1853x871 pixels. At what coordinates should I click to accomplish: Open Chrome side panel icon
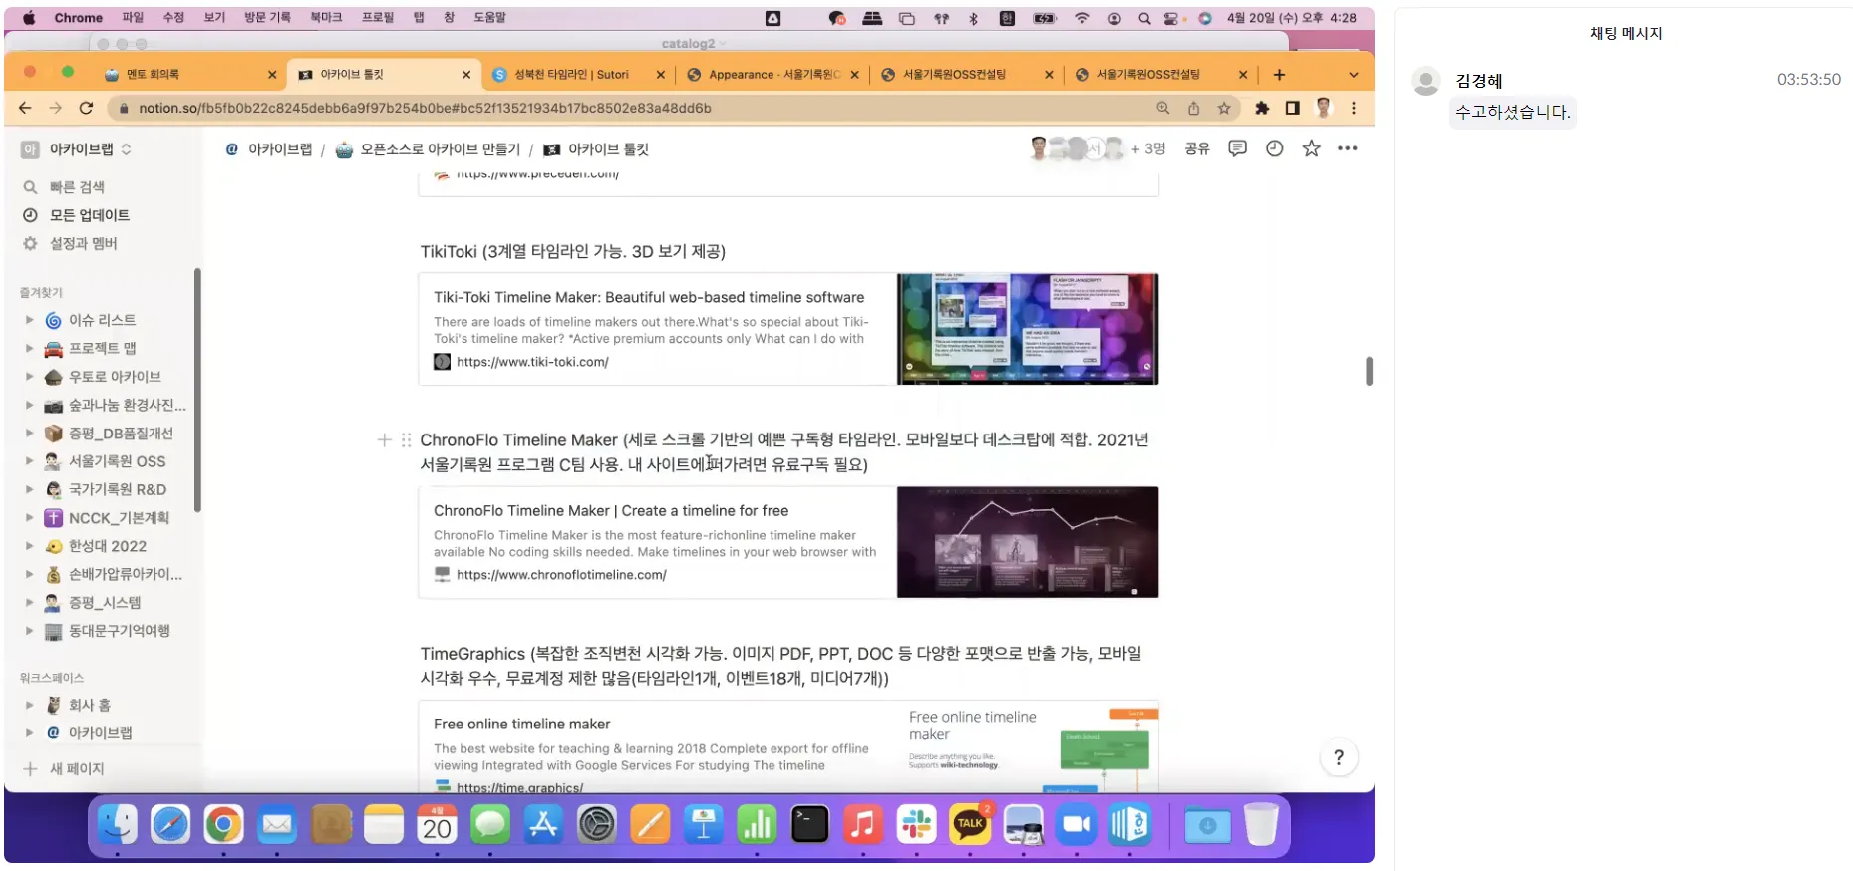1292,108
